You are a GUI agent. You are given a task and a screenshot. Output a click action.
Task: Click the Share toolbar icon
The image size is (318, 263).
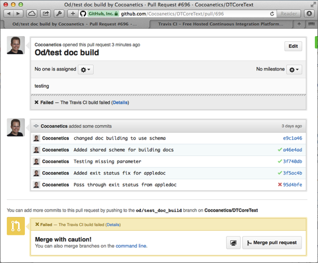pyautogui.click(x=46, y=14)
